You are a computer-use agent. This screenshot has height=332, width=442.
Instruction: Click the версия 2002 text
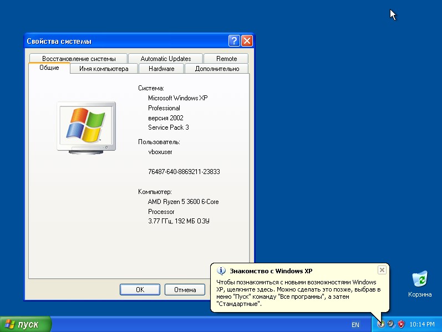coord(166,118)
